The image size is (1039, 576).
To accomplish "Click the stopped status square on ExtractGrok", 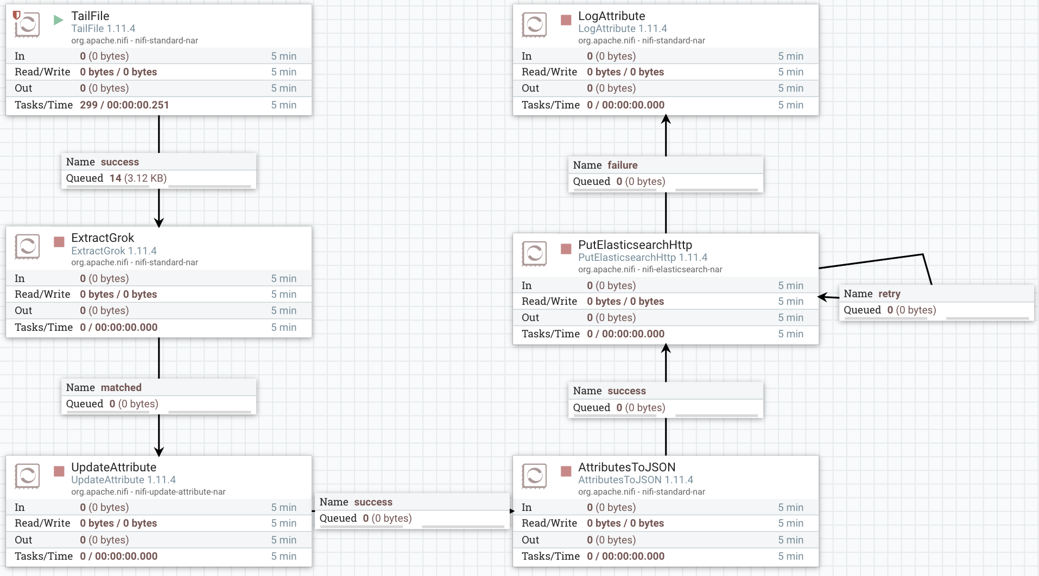I will coord(59,242).
